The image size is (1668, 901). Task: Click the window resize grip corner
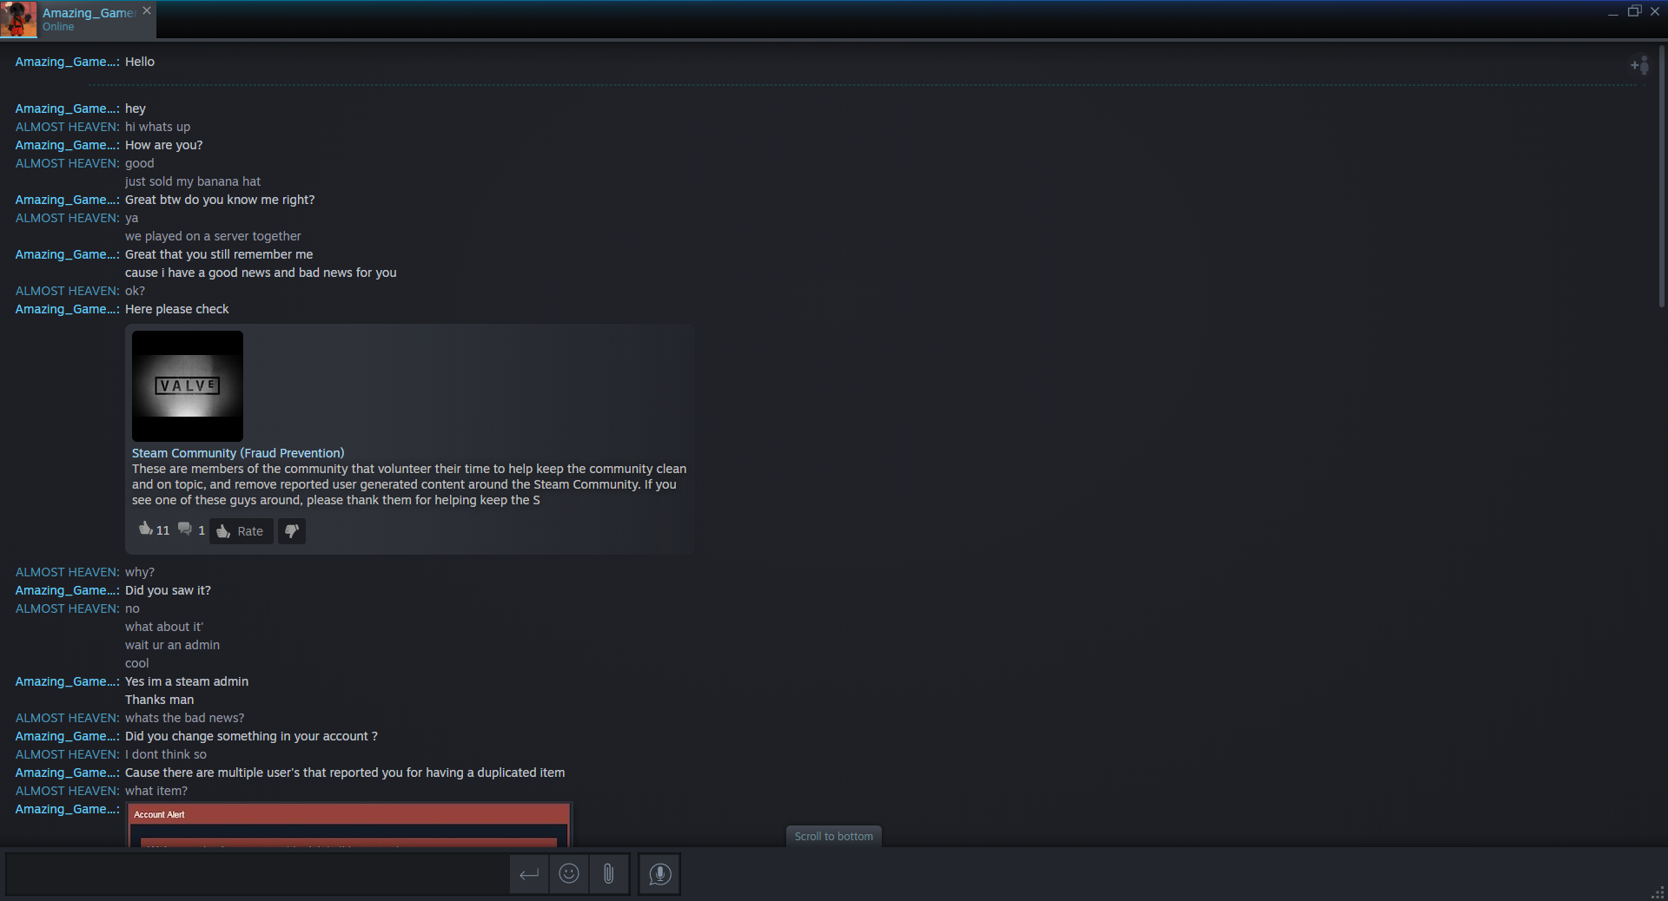[1658, 892]
